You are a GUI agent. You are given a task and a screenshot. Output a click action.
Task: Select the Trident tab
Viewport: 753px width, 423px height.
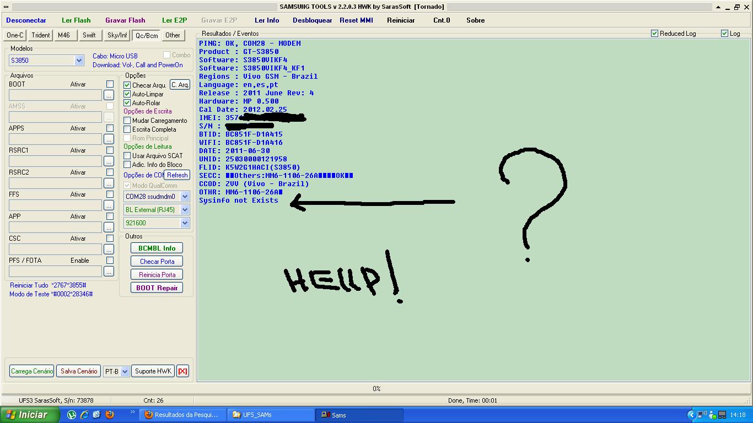(41, 35)
